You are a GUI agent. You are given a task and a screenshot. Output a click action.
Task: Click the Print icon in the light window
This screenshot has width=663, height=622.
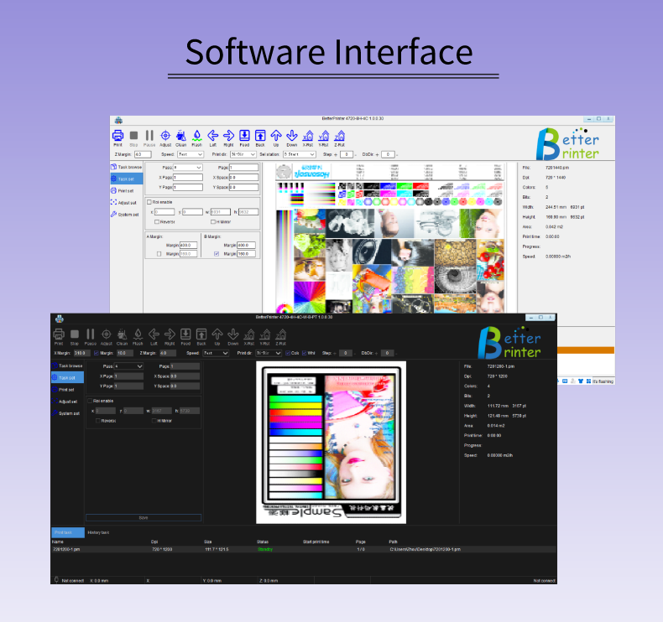tap(118, 136)
